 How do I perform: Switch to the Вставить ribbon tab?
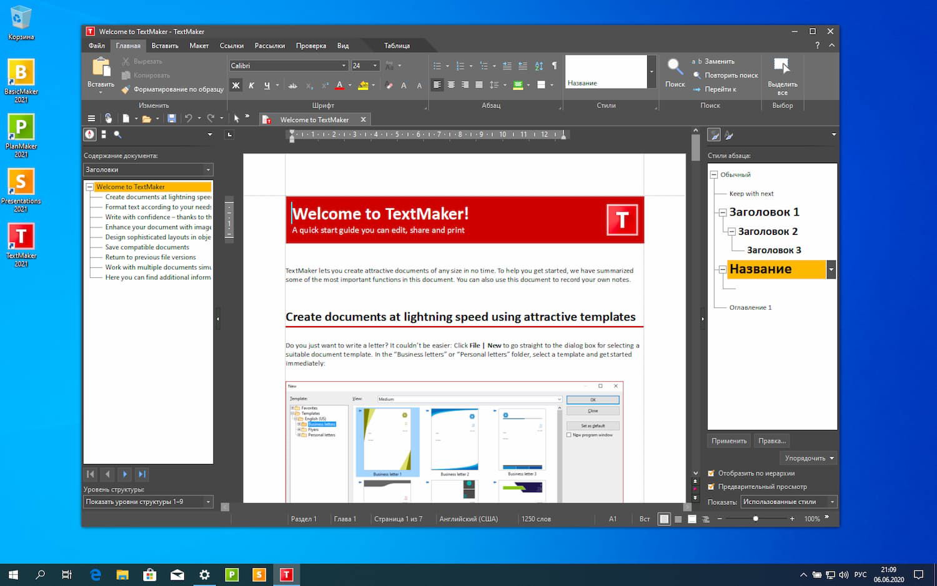tap(164, 45)
